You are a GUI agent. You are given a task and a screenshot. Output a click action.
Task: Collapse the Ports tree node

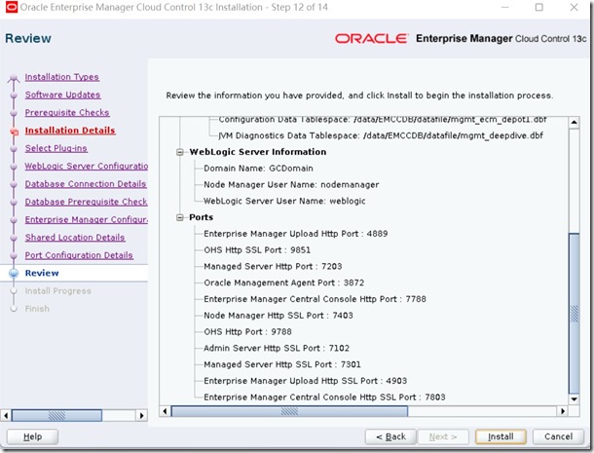pos(180,217)
